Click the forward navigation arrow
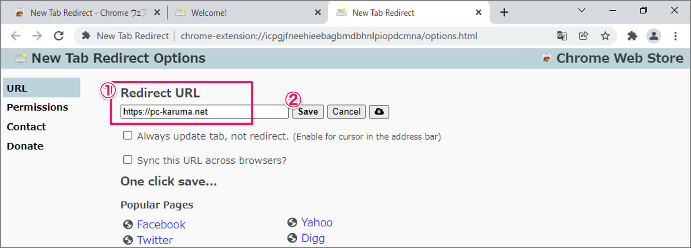Screen dimensions: 691x248 point(37,35)
